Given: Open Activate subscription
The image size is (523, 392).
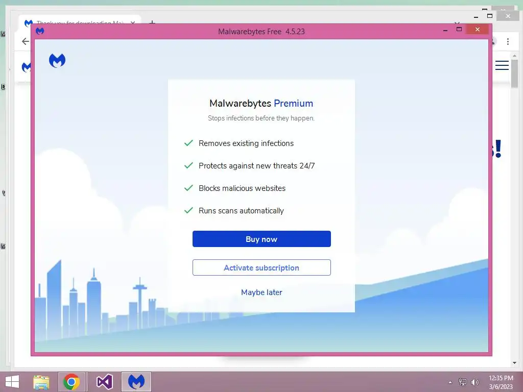Looking at the screenshot, I should [x=261, y=267].
